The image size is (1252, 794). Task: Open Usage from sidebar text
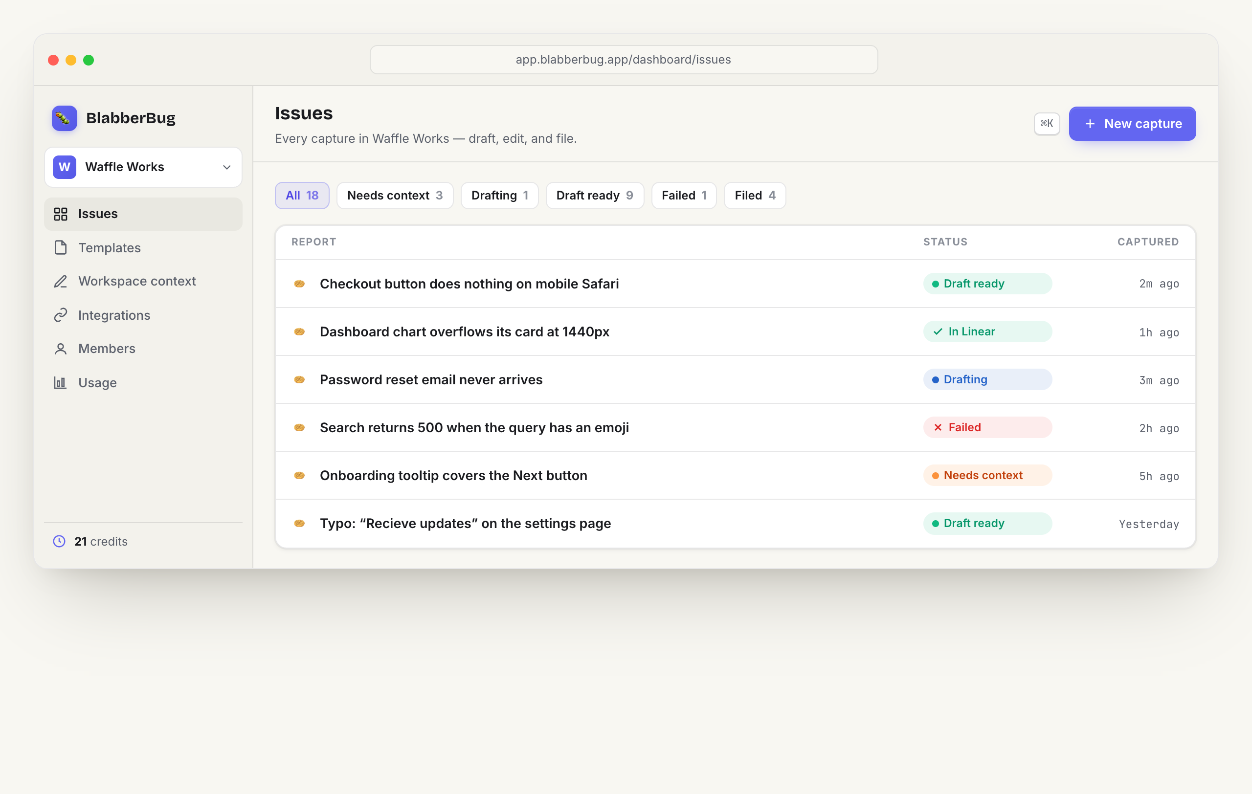98,383
